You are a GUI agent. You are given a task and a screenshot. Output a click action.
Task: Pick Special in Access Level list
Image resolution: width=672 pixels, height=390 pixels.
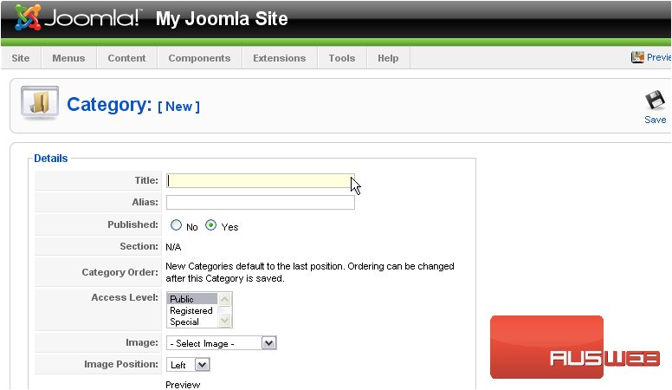tap(191, 322)
